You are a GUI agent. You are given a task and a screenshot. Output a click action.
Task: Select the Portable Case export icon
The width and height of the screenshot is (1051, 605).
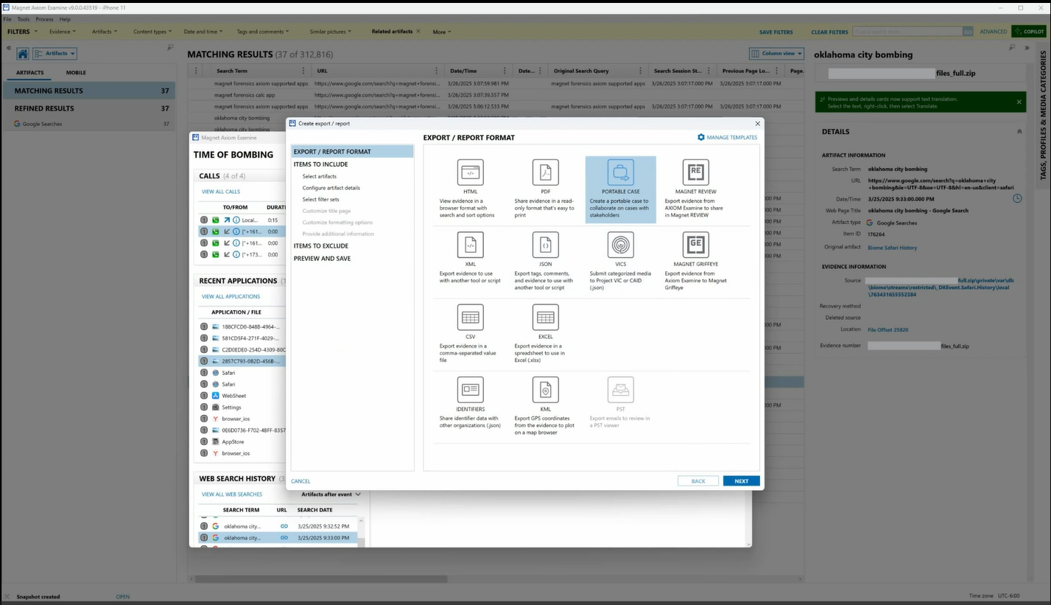pyautogui.click(x=620, y=172)
